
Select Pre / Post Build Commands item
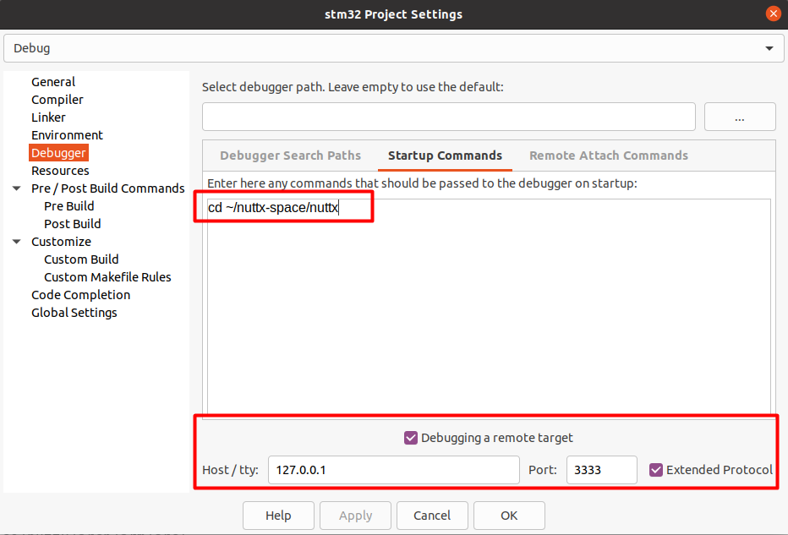(x=108, y=188)
